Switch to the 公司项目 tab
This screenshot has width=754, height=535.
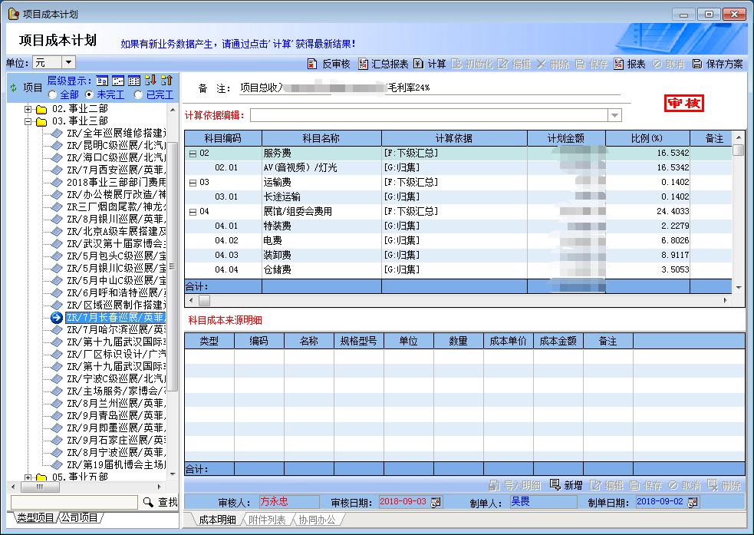[81, 518]
